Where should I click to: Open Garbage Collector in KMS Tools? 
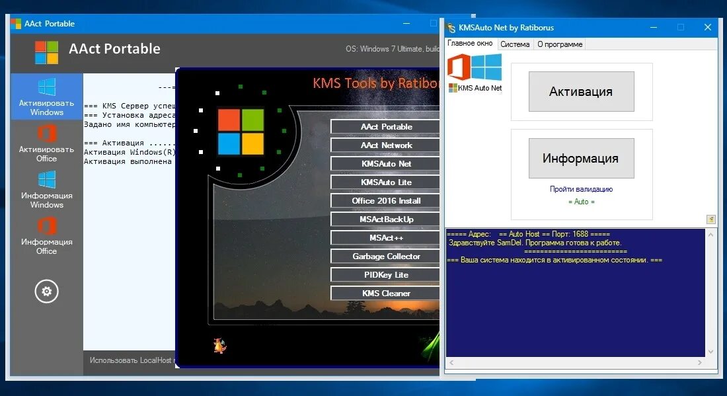click(x=386, y=257)
